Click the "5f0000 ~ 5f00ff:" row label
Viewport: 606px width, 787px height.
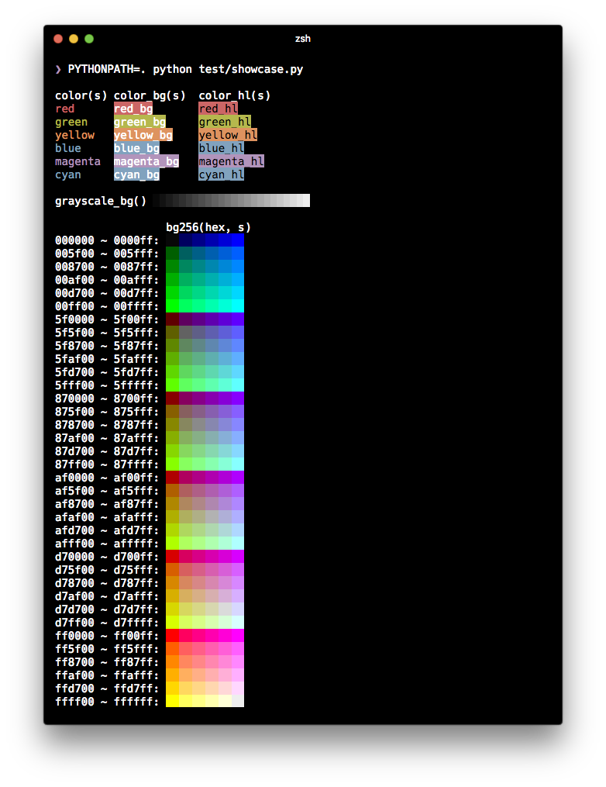107,319
